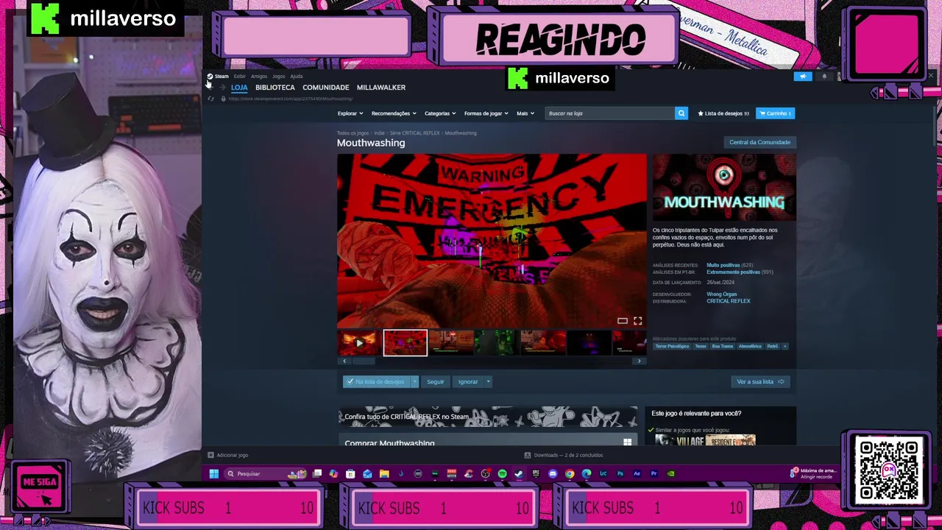Click the browser forward arrow in Steam
942x530 pixels.
(222, 87)
